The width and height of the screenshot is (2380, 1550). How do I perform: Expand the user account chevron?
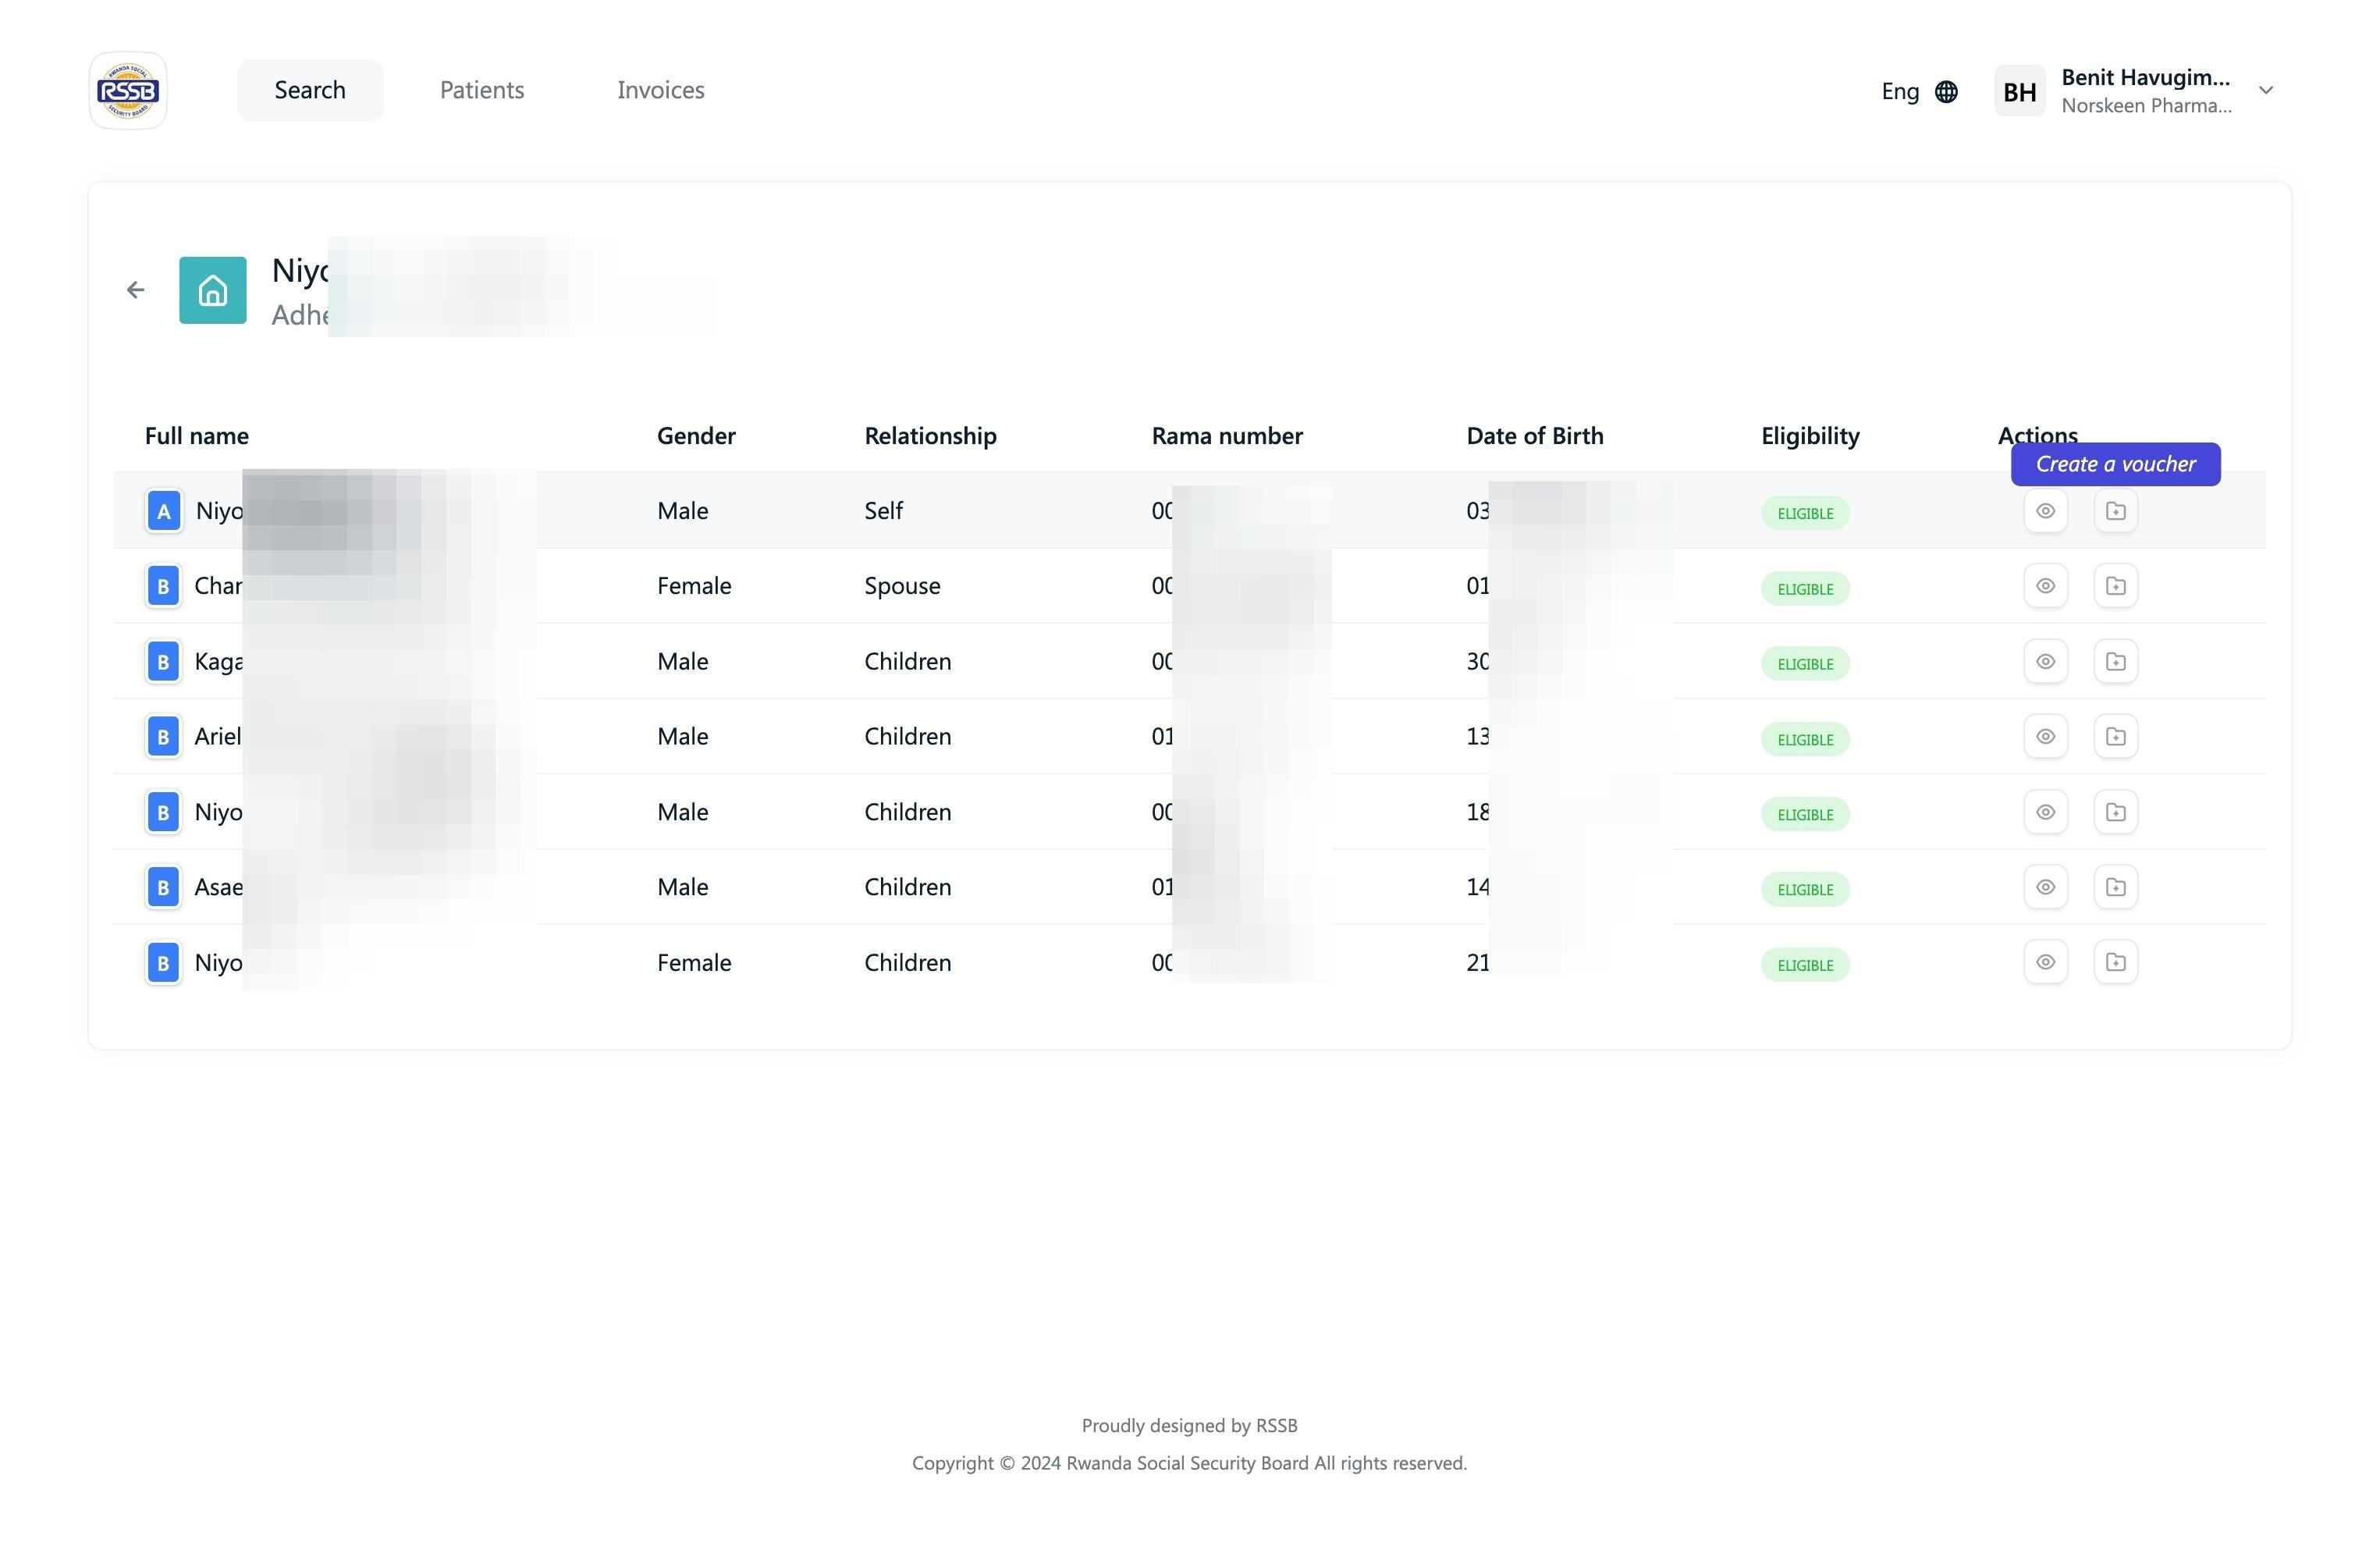2266,91
